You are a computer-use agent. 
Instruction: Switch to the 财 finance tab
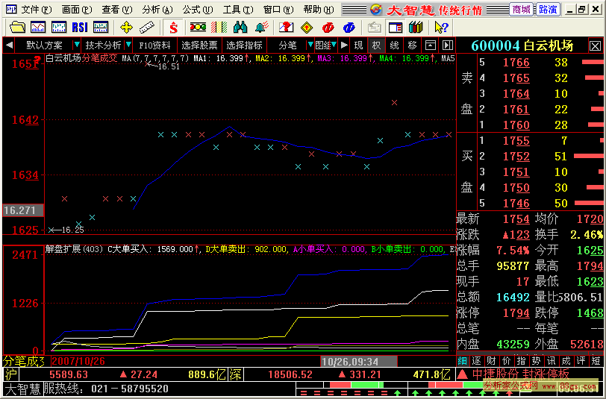pos(491,361)
